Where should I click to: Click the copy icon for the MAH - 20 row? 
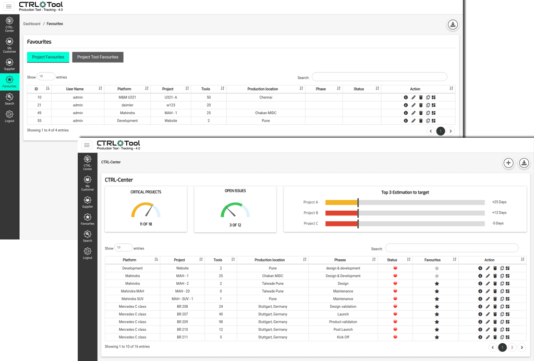[502, 292]
